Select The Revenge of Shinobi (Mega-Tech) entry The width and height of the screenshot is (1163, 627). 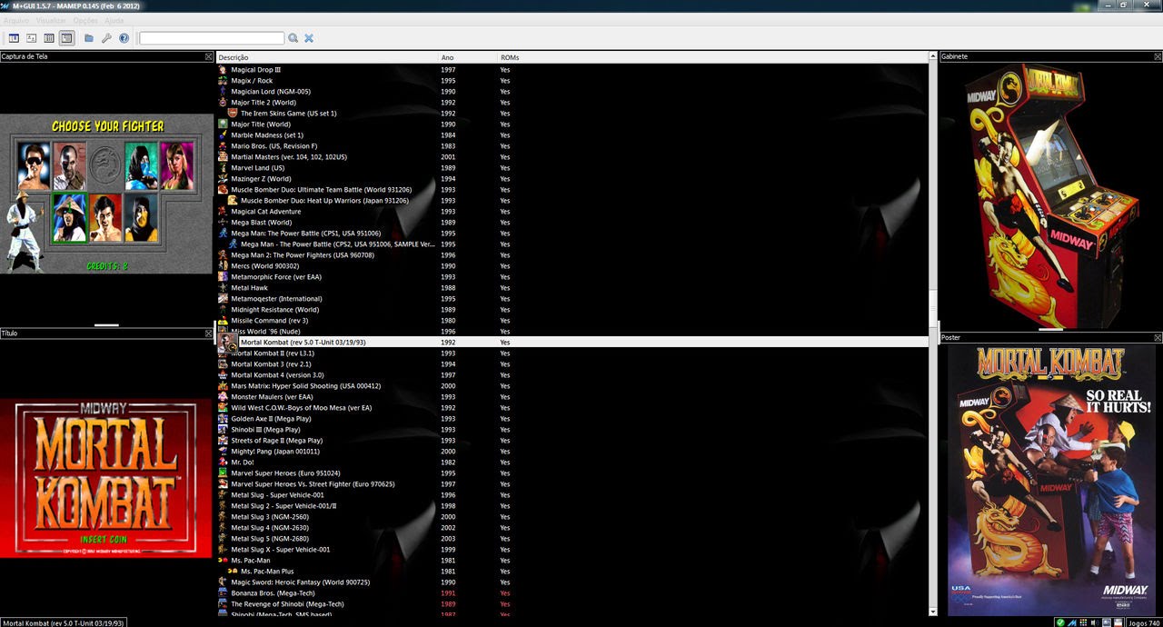[572, 604]
